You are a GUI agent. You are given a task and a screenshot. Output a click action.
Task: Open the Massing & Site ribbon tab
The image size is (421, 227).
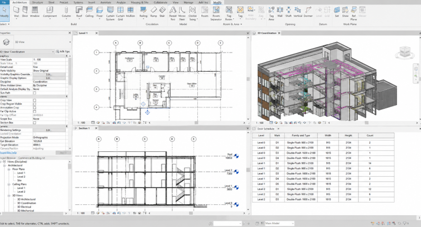140,2
